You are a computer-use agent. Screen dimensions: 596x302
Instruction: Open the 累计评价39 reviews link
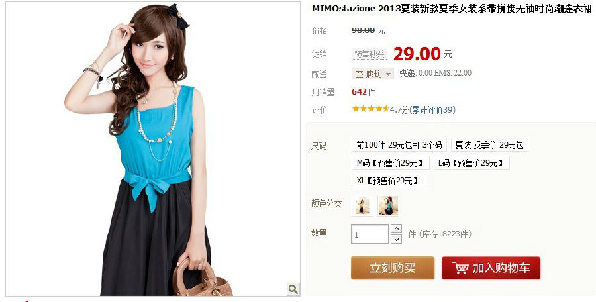pos(433,110)
